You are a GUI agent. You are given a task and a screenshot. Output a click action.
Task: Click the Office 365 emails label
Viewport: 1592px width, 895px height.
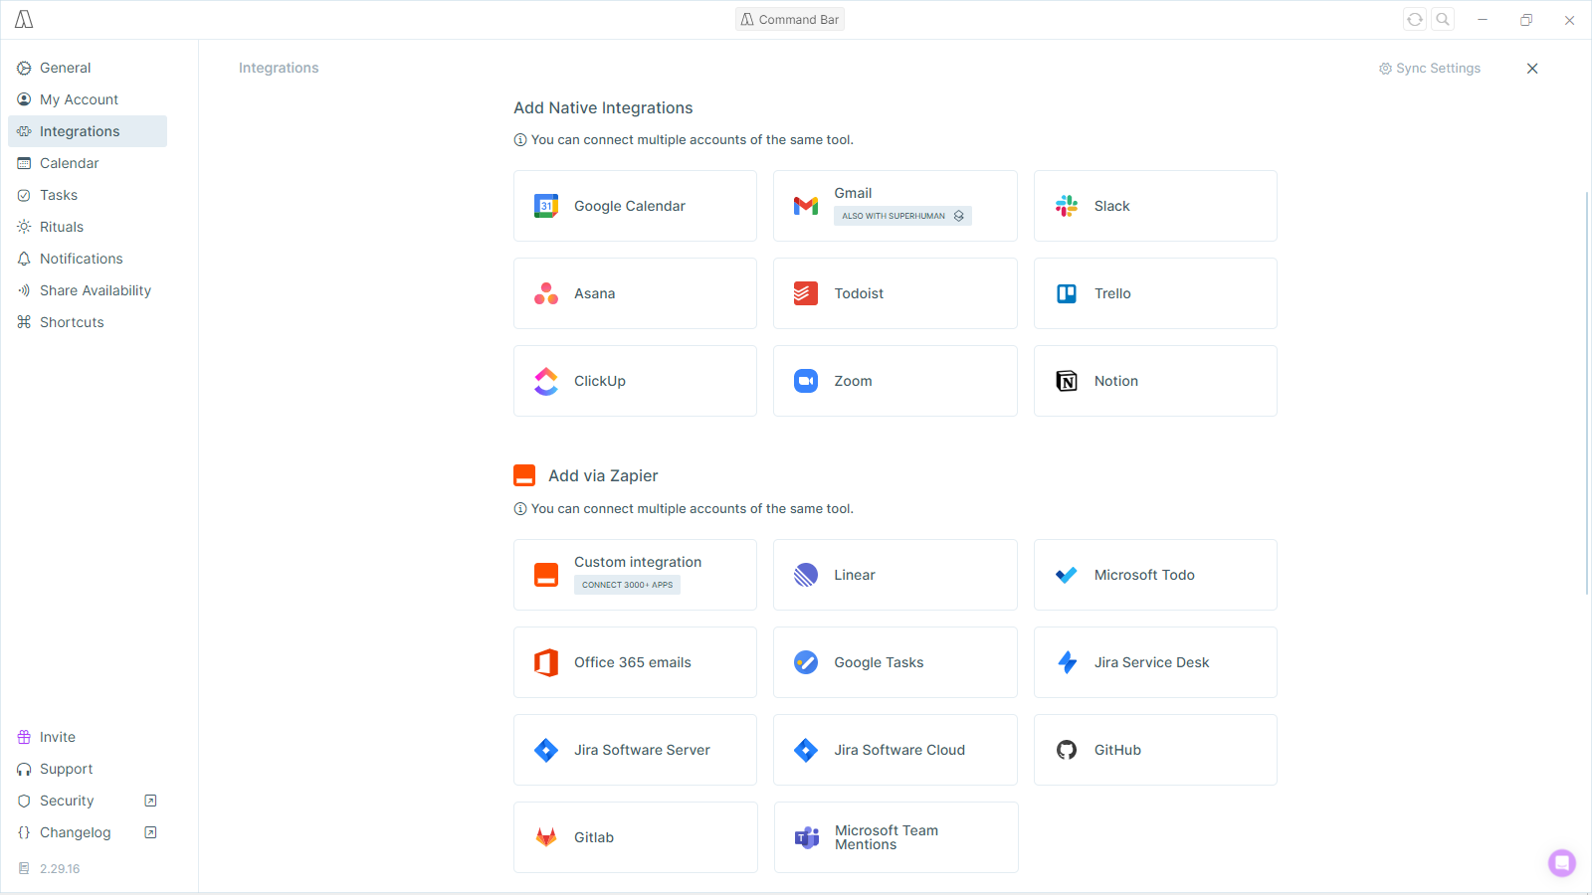click(633, 662)
